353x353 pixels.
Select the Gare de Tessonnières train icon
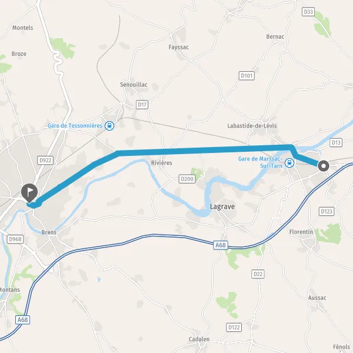click(109, 126)
